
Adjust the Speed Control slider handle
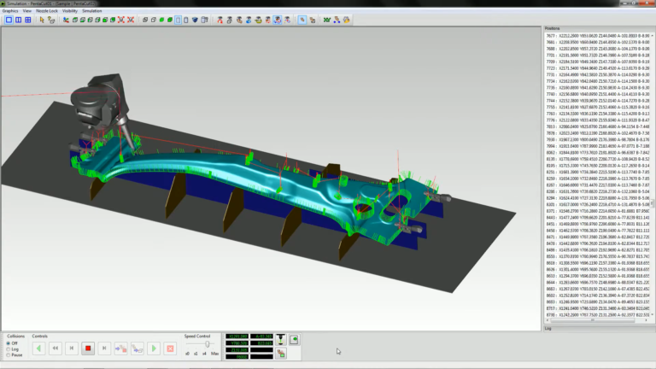(207, 344)
